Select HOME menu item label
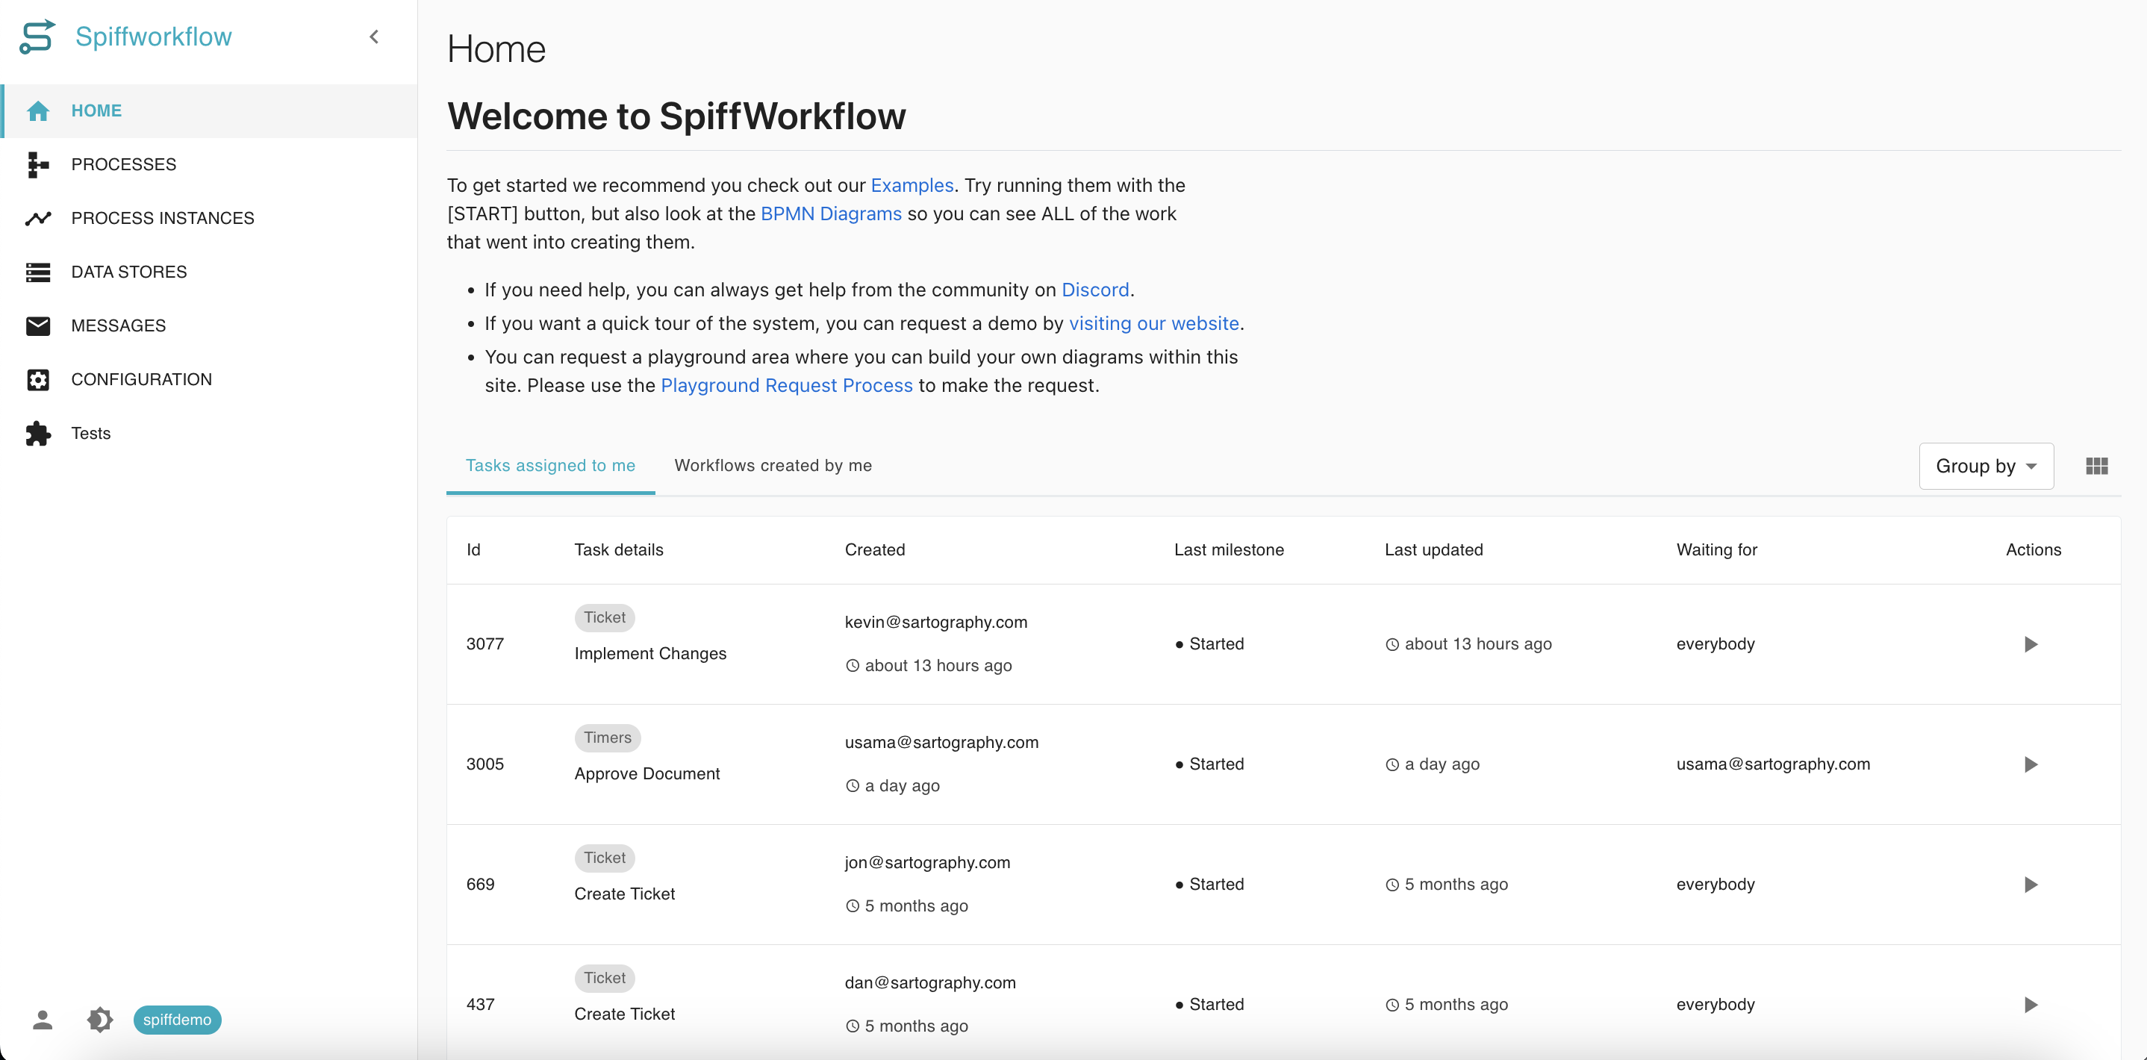Viewport: 2147px width, 1060px height. (97, 110)
